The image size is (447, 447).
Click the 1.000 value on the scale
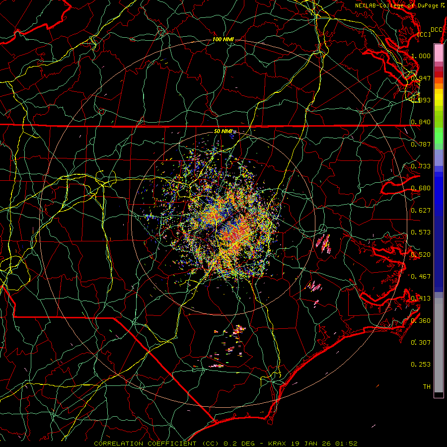click(421, 56)
